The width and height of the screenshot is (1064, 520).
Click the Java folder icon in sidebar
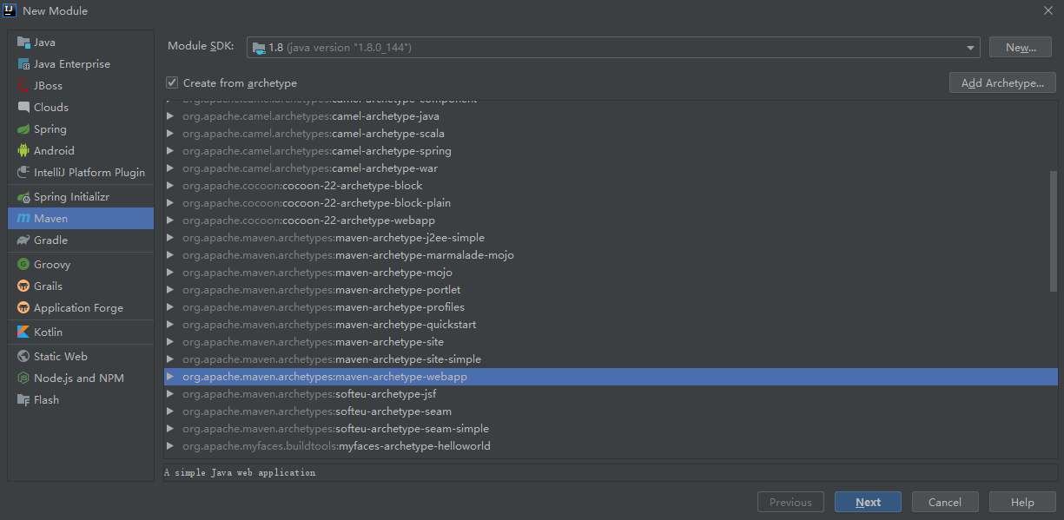(23, 43)
